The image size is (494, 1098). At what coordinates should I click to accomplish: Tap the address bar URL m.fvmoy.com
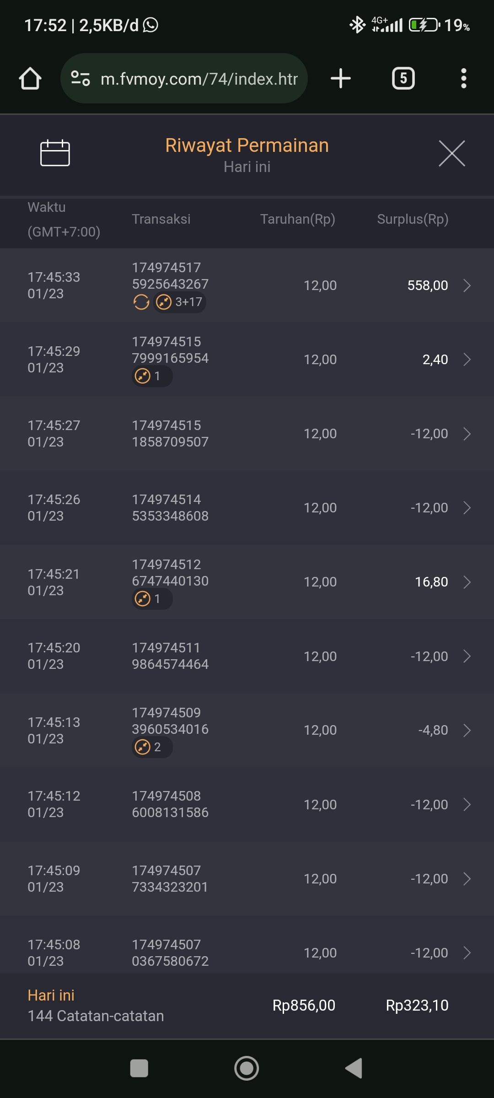point(199,79)
